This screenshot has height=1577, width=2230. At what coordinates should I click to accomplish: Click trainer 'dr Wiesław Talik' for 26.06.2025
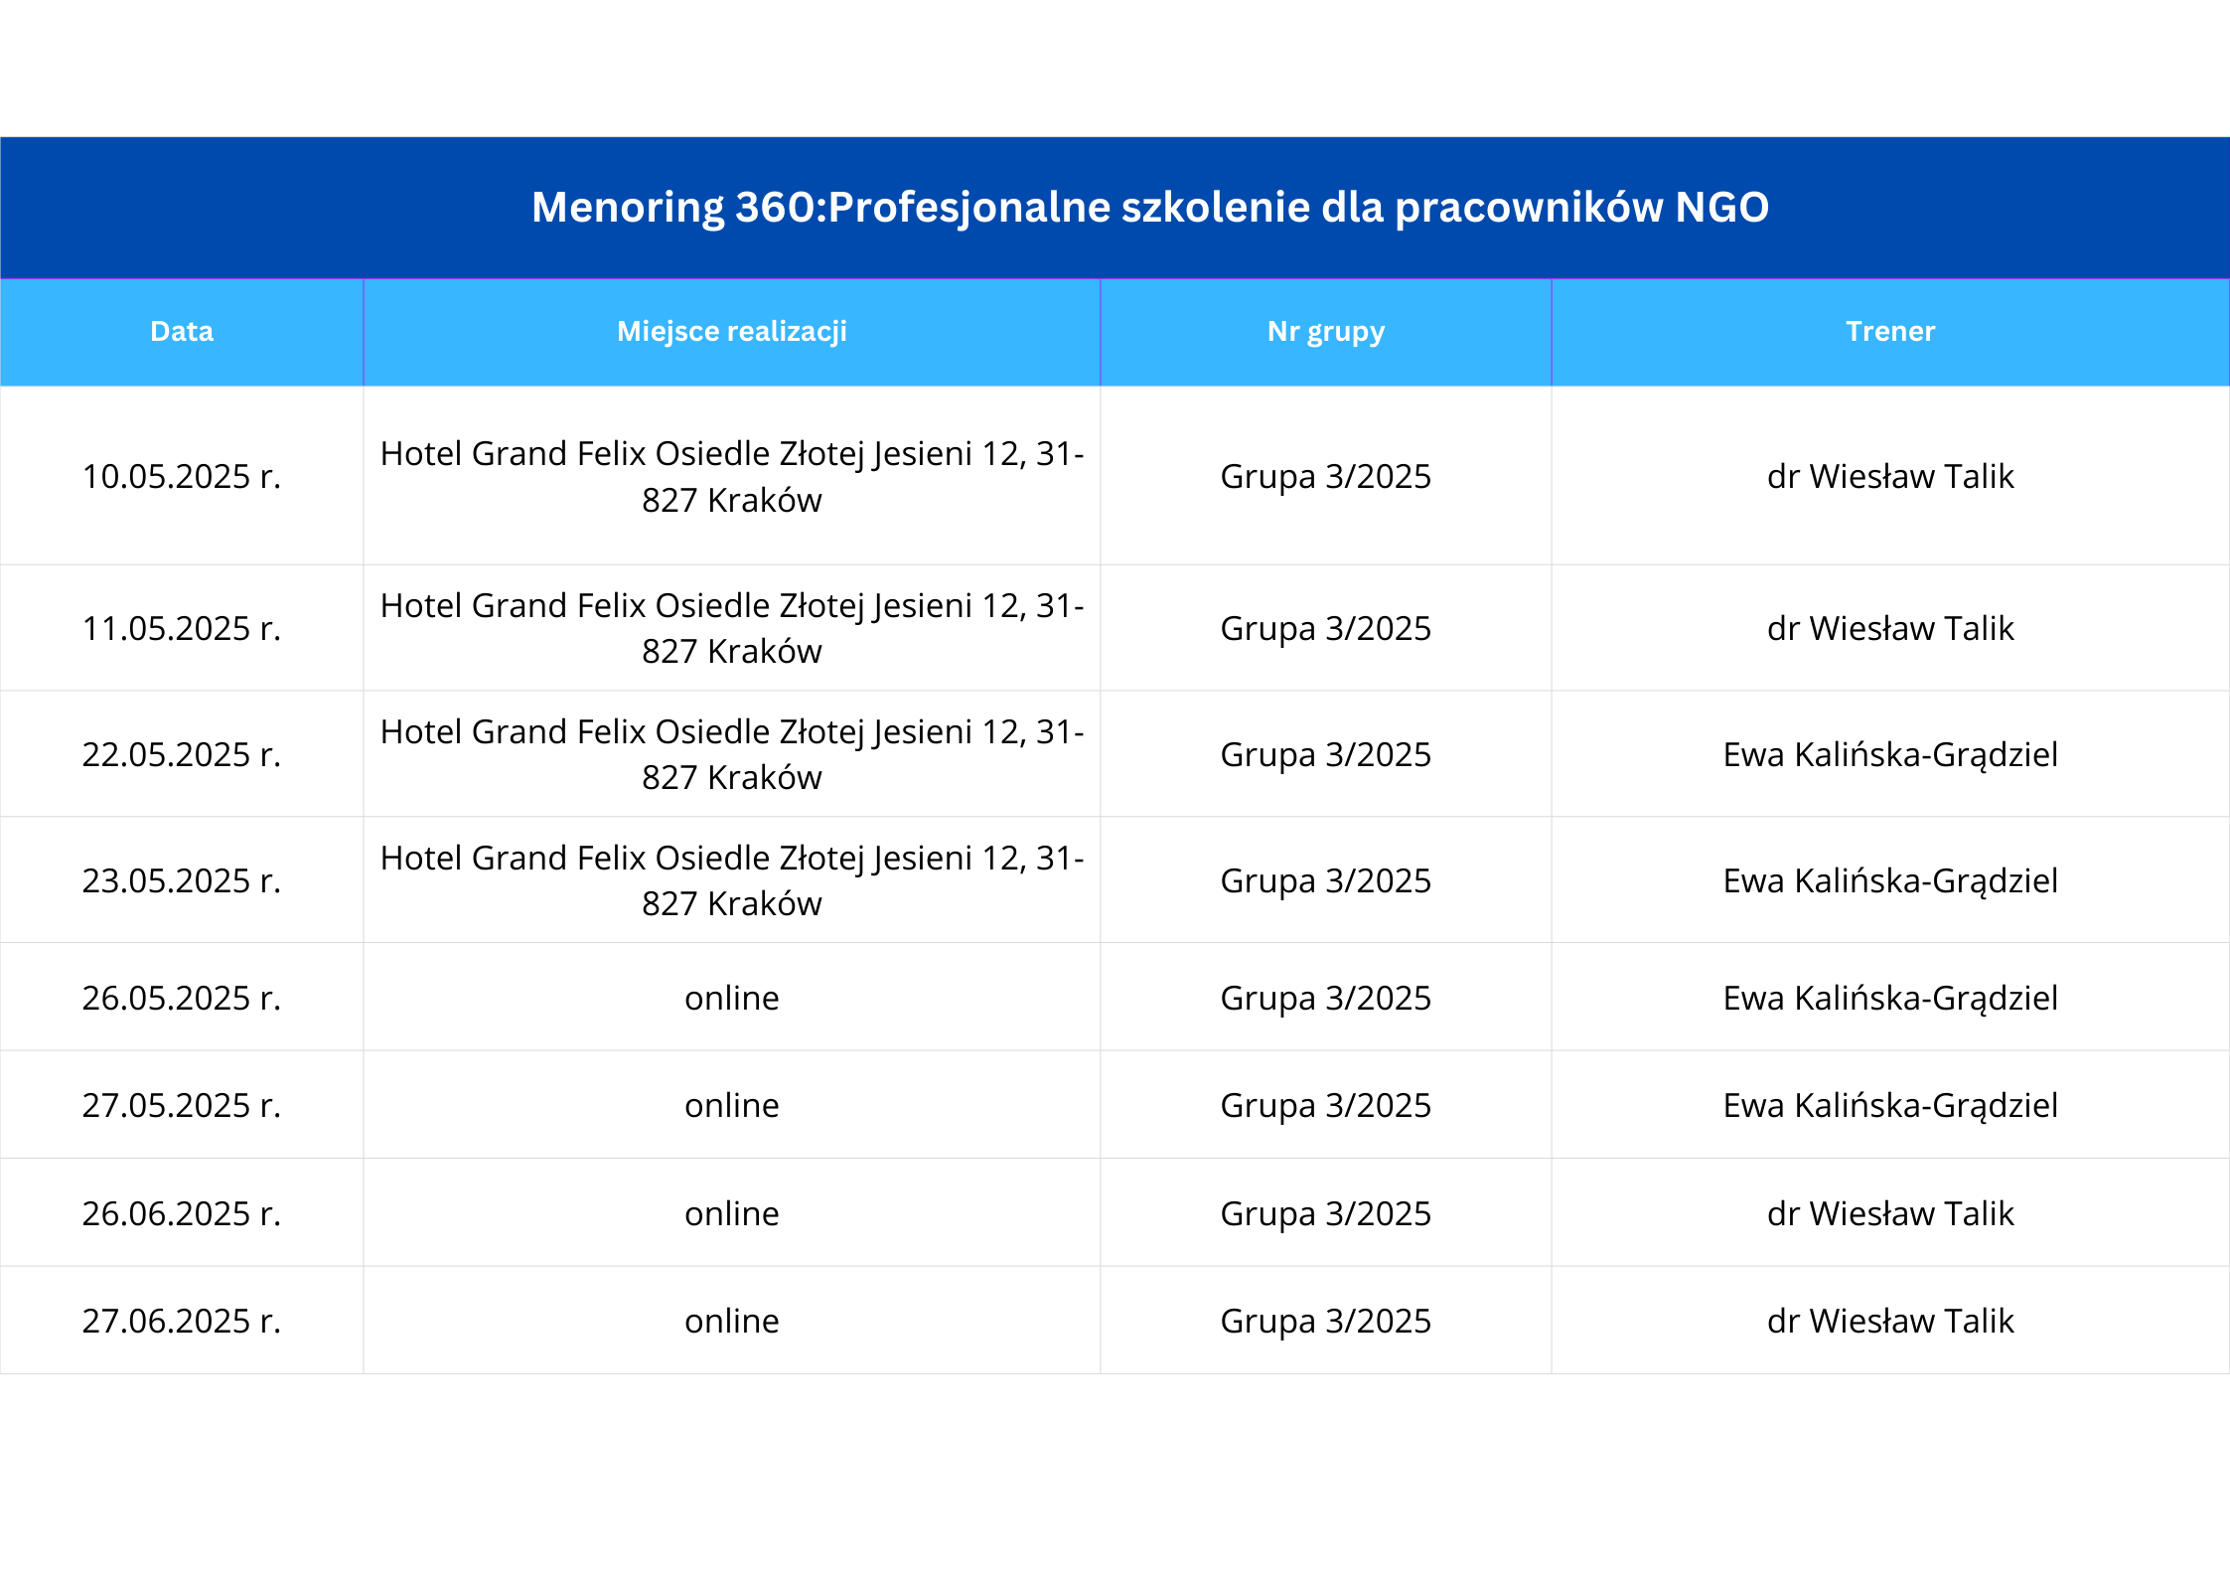coord(1889,1213)
